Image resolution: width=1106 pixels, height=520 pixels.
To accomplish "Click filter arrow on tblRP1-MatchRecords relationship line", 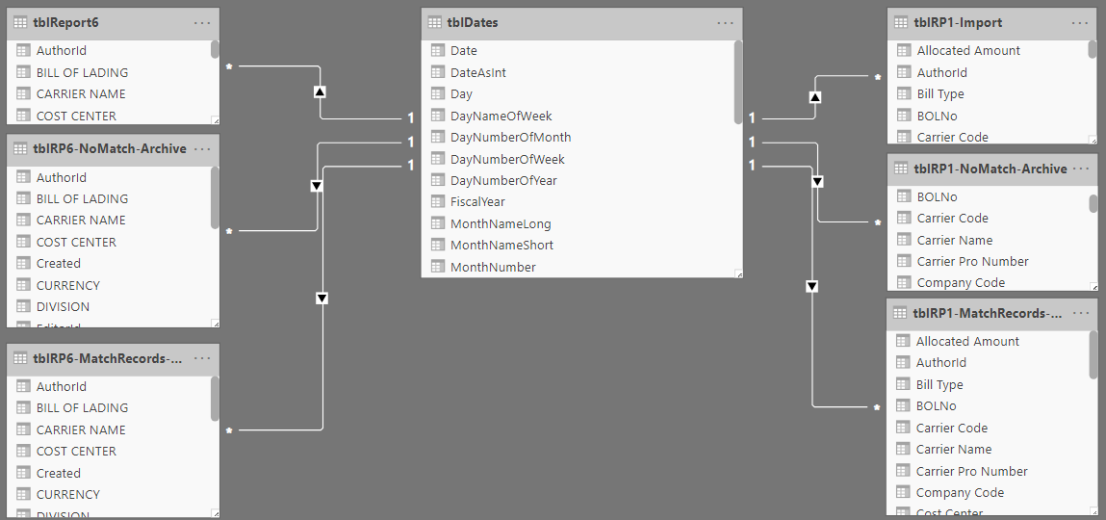I will (x=811, y=286).
